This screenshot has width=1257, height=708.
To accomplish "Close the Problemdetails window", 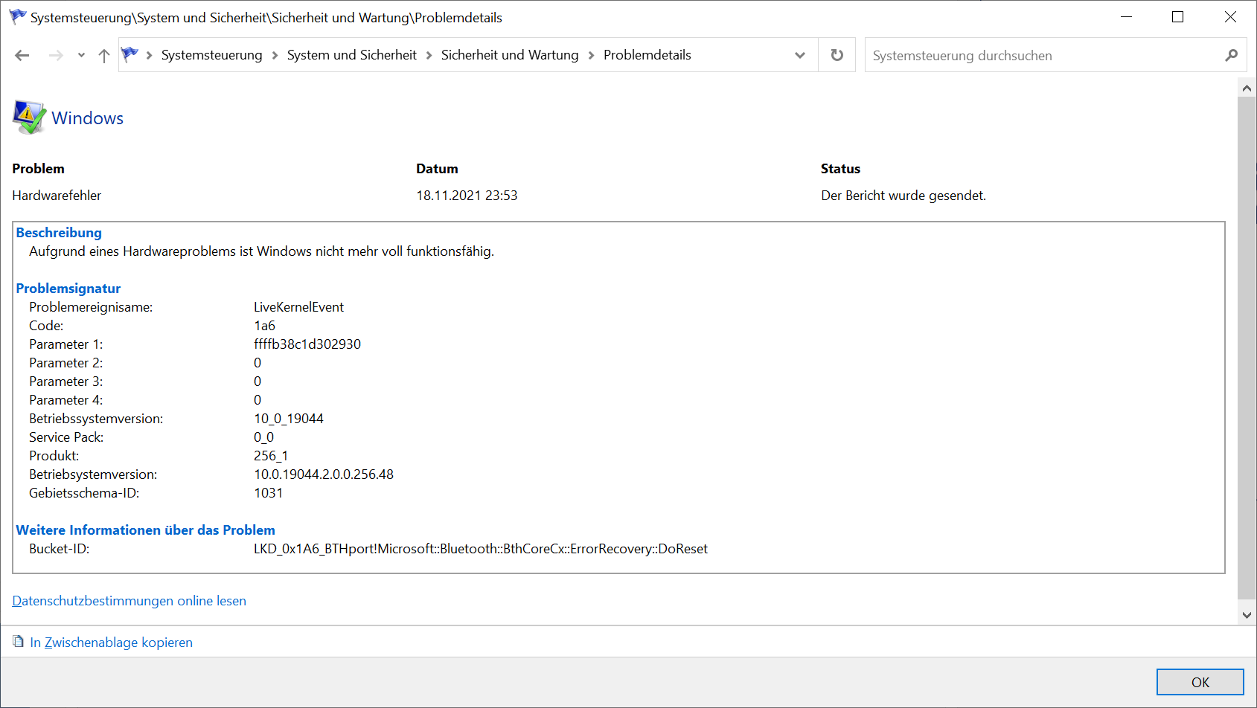I will (x=1230, y=17).
